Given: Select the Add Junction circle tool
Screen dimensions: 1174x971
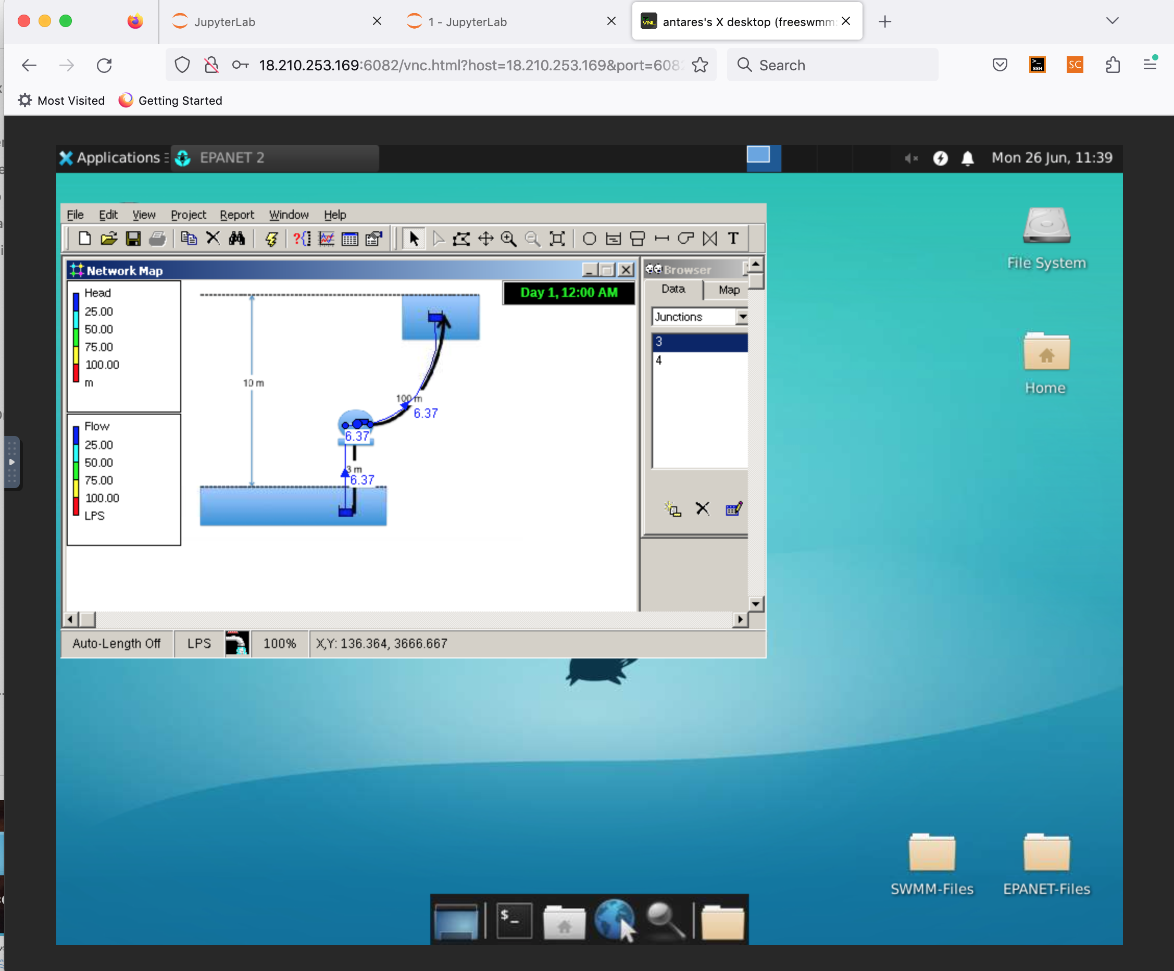Looking at the screenshot, I should click(x=589, y=239).
